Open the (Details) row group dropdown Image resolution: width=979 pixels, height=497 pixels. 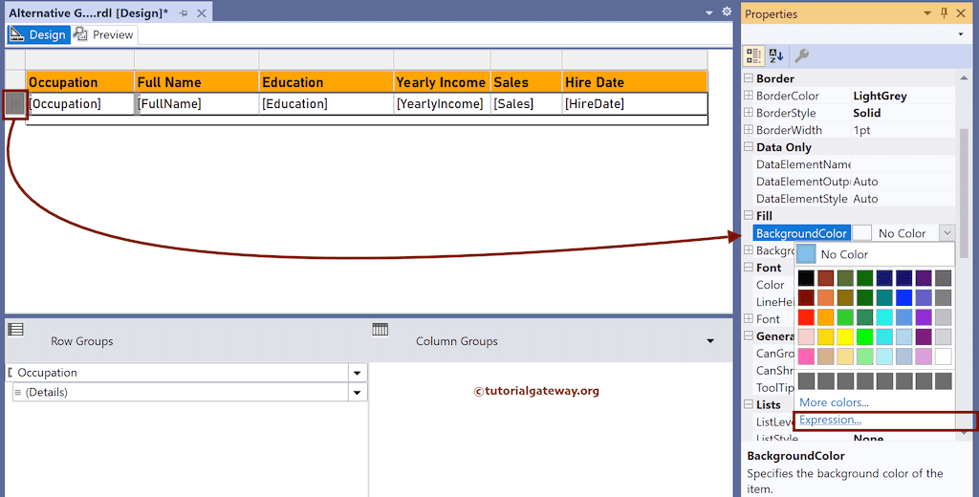358,392
